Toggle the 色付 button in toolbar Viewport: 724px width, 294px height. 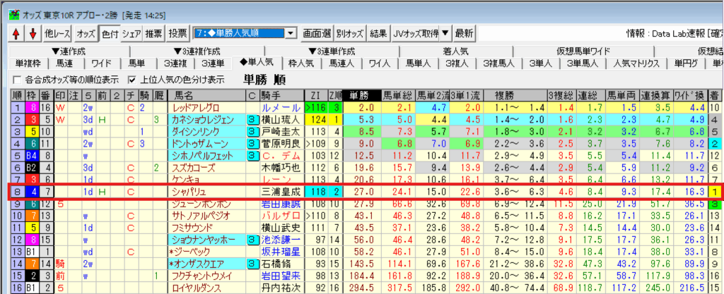[110, 33]
